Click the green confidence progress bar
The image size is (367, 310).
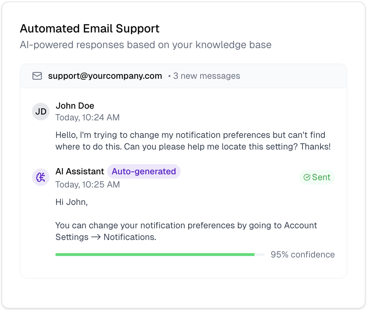pyautogui.click(x=155, y=255)
